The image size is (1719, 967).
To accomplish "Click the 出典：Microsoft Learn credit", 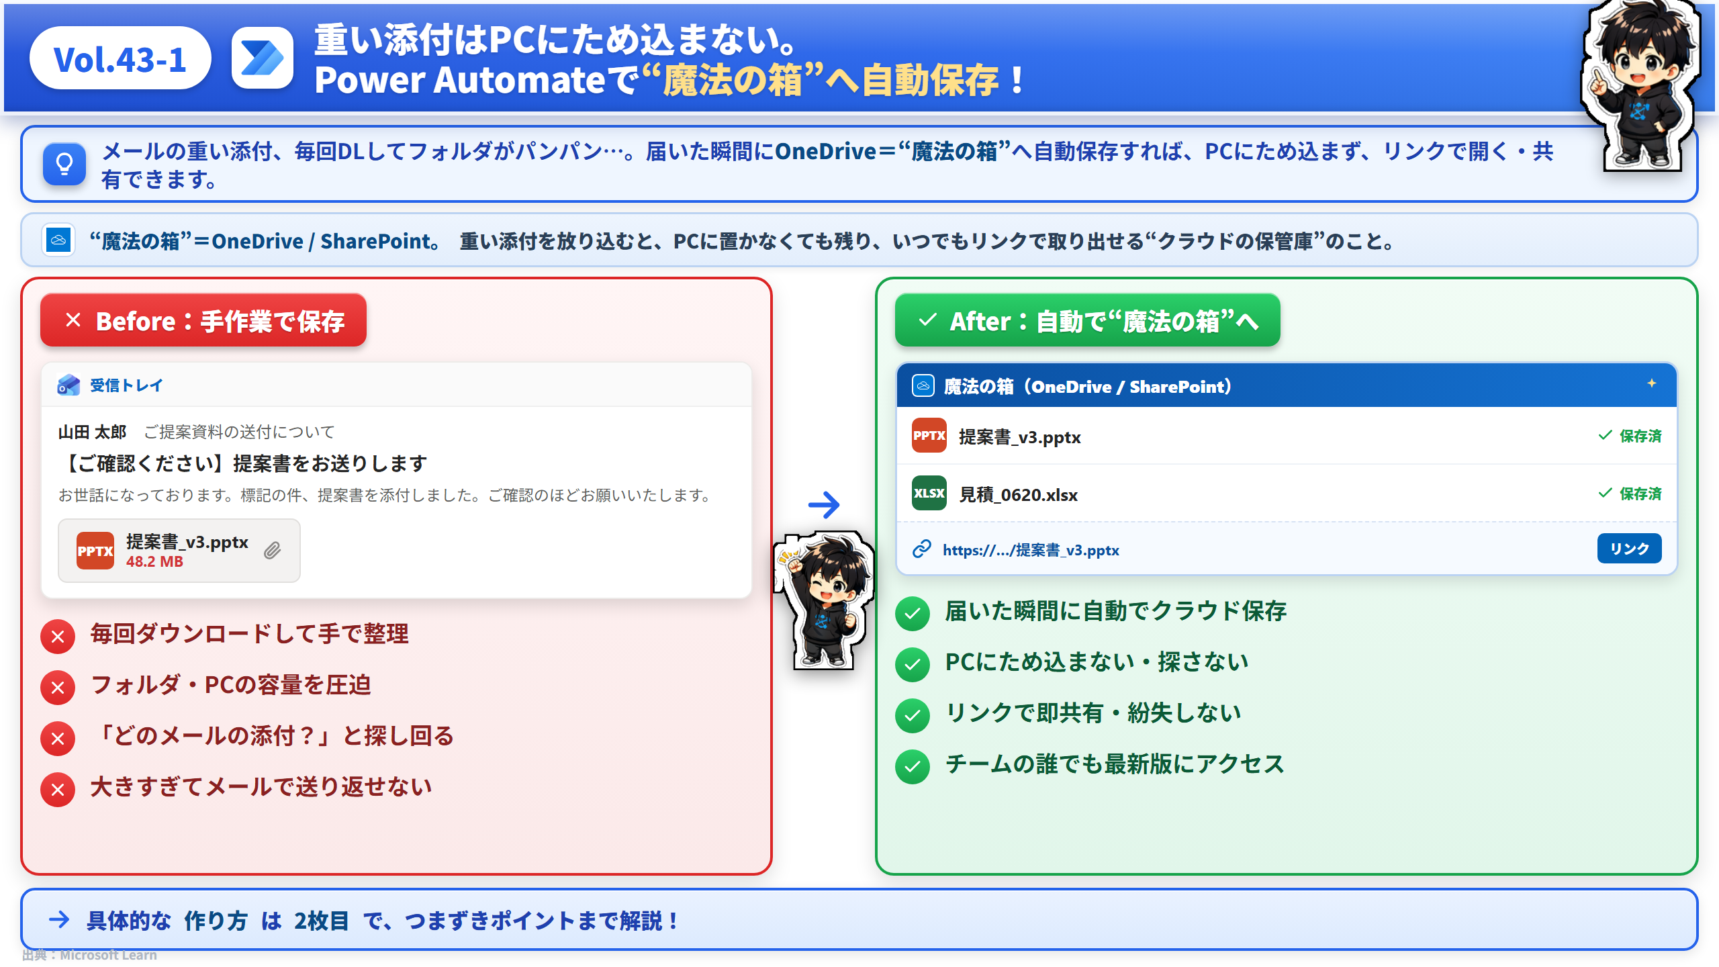I will [x=89, y=955].
